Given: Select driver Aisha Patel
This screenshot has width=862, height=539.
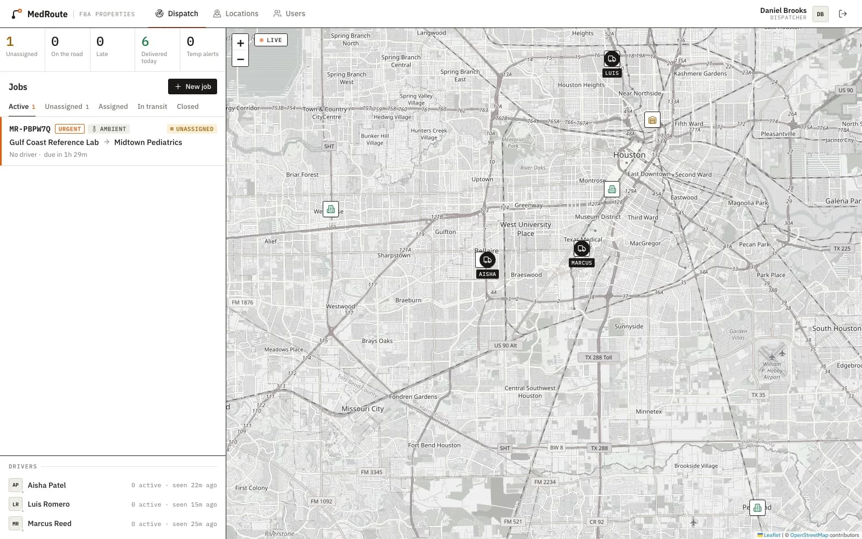Looking at the screenshot, I should point(113,485).
